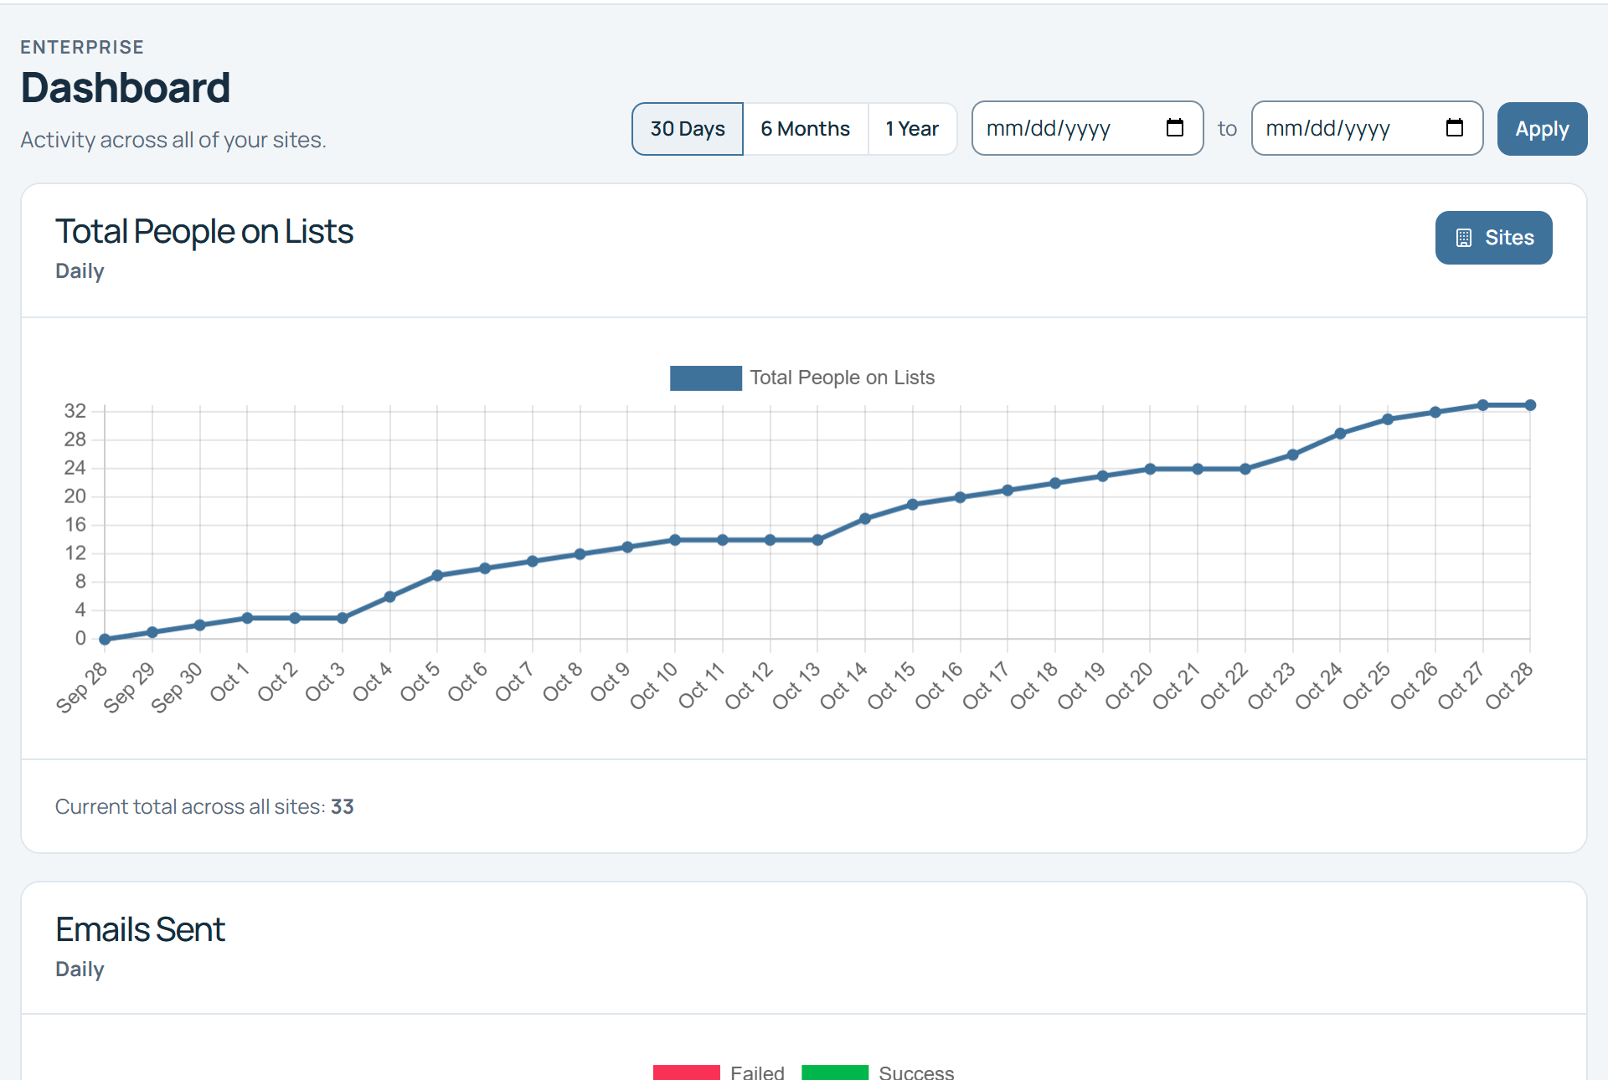
Task: Click the Oct 24 data point
Action: [x=1340, y=434]
